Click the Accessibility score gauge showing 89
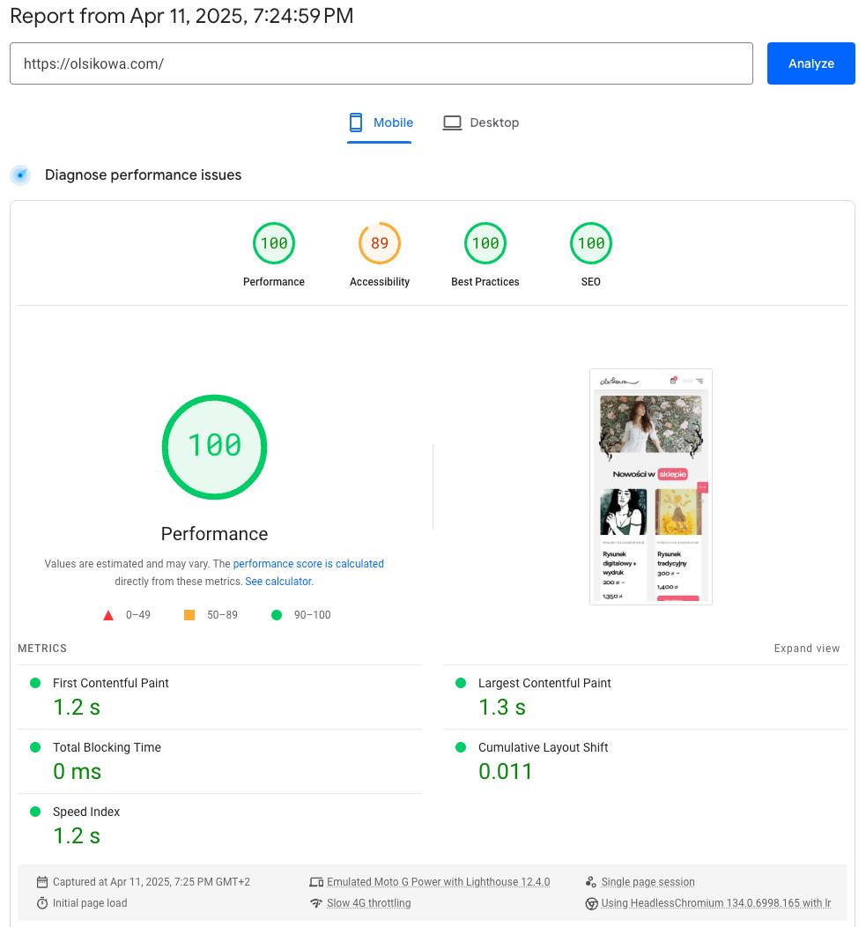Image resolution: width=866 pixels, height=927 pixels. click(x=380, y=244)
